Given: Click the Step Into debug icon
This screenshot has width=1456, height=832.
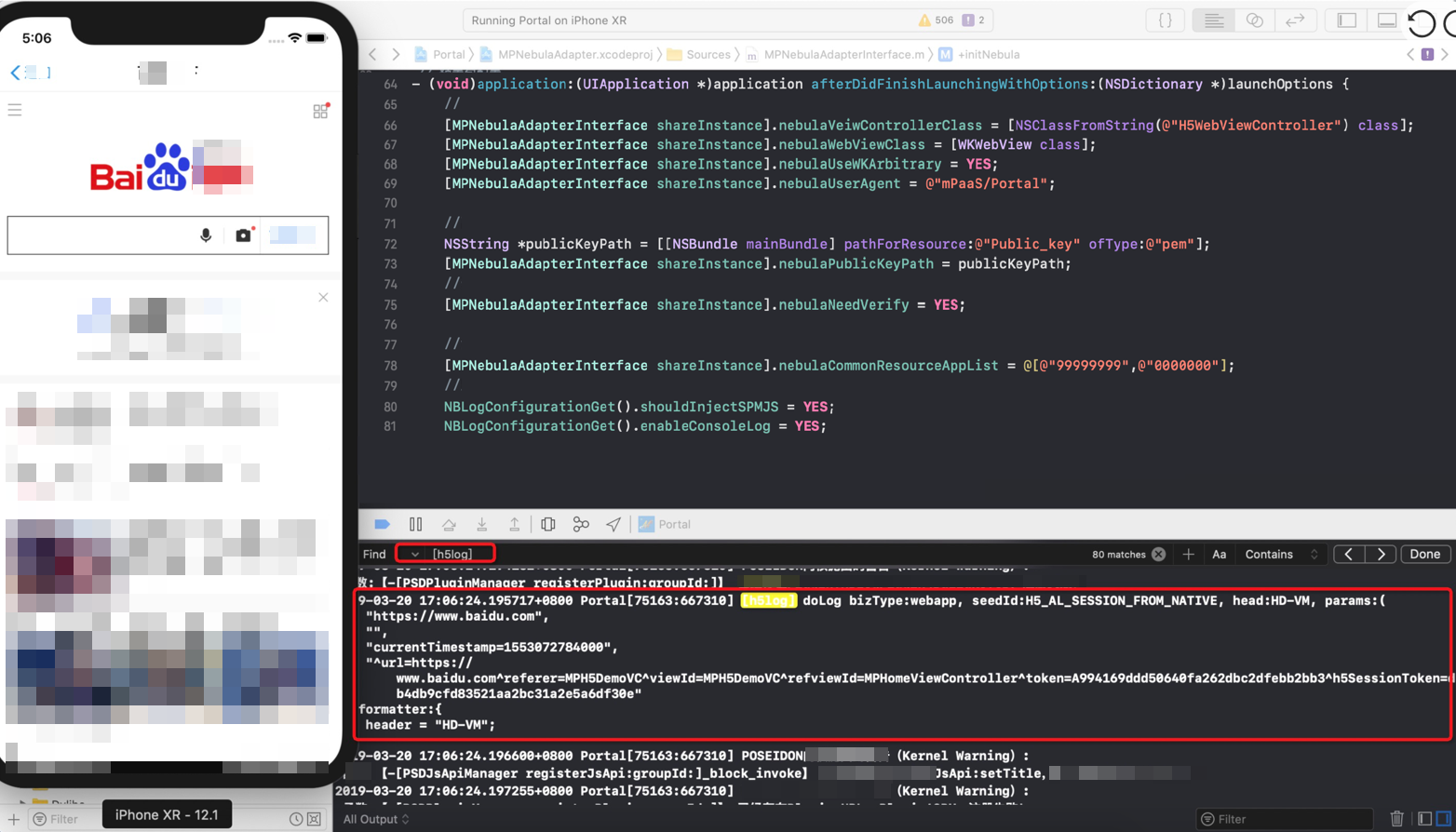Looking at the screenshot, I should pos(481,524).
